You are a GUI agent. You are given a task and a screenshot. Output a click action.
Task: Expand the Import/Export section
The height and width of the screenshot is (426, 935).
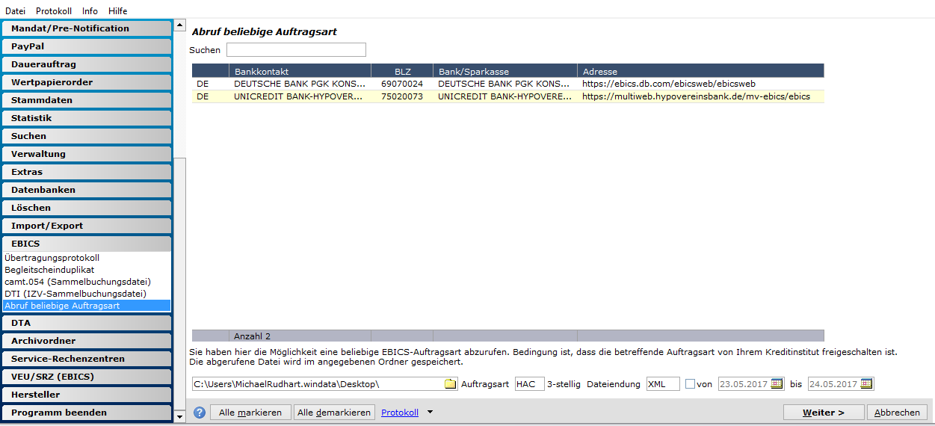86,226
